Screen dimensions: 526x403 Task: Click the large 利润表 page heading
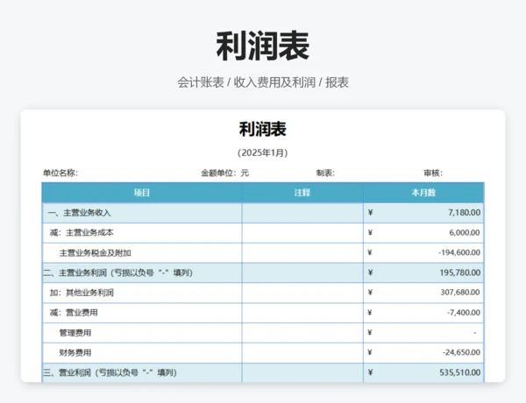pyautogui.click(x=263, y=46)
